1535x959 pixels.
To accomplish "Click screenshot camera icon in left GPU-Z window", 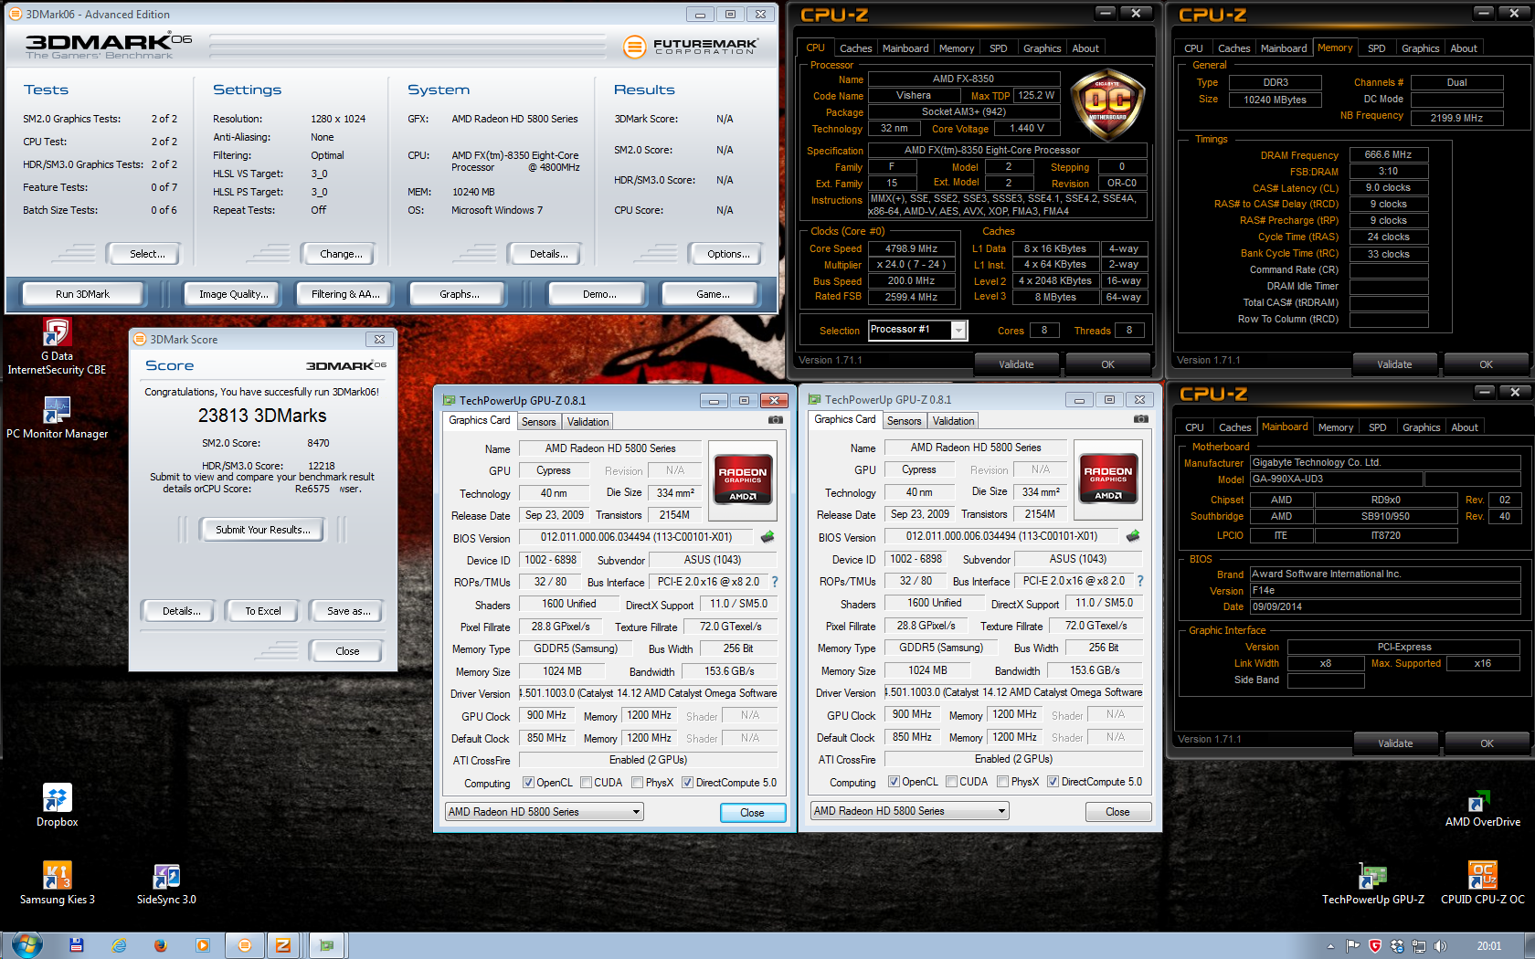I will (776, 420).
